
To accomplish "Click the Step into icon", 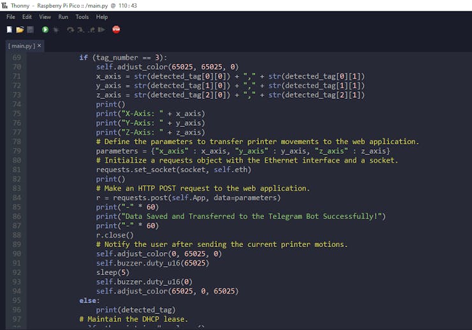I will point(80,29).
